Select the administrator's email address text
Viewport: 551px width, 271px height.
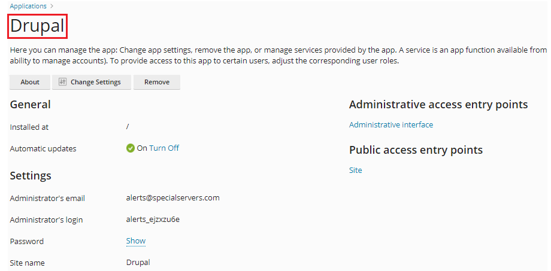172,198
